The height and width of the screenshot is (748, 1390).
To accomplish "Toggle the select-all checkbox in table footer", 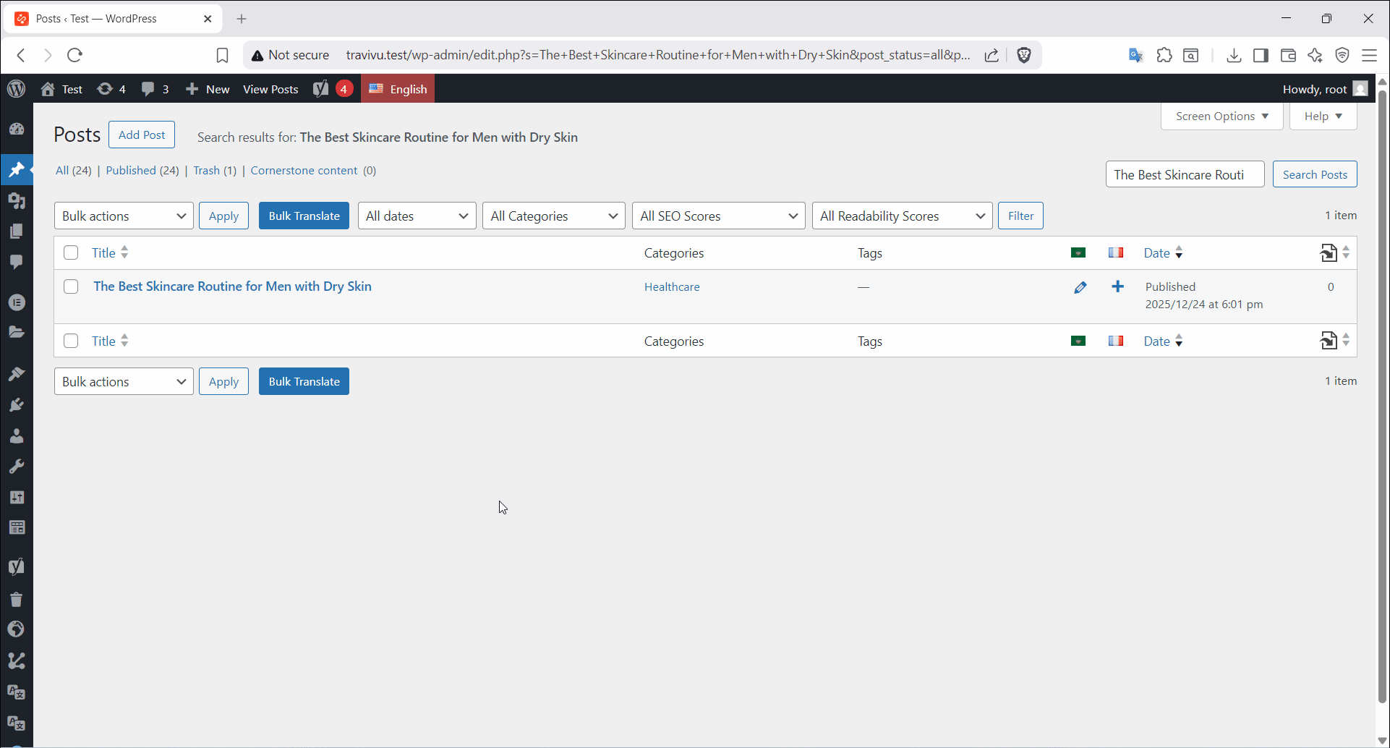I will click(x=71, y=341).
